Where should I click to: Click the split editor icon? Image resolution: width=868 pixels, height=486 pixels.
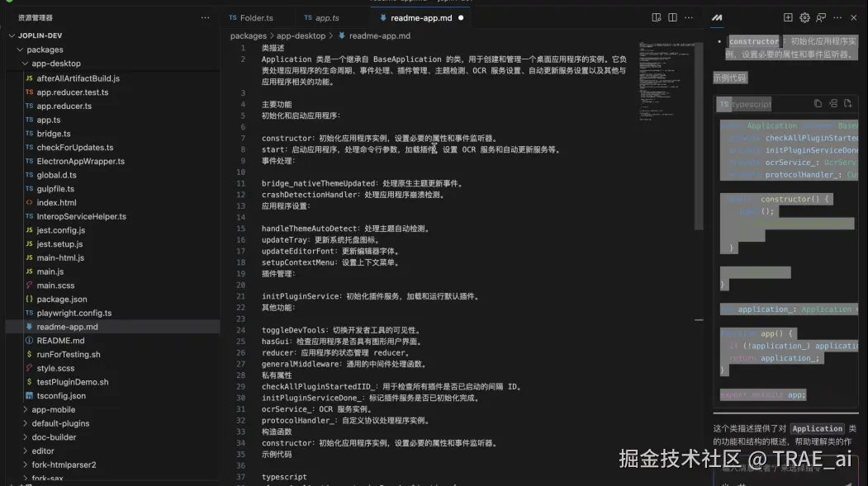pos(671,17)
